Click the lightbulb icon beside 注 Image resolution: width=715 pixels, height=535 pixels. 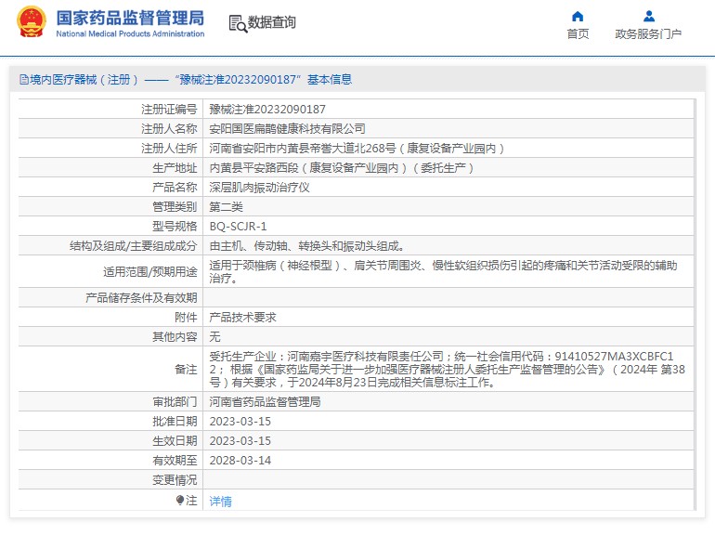coord(180,500)
